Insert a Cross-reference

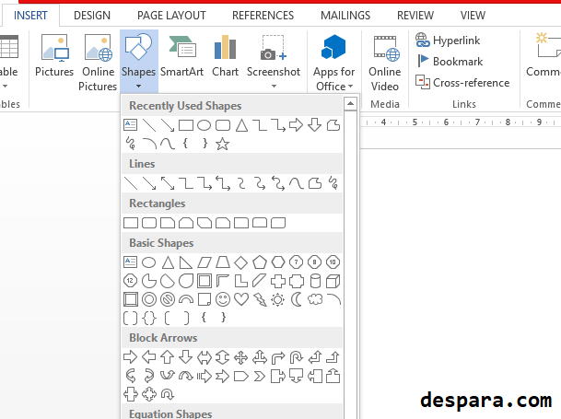pos(462,83)
